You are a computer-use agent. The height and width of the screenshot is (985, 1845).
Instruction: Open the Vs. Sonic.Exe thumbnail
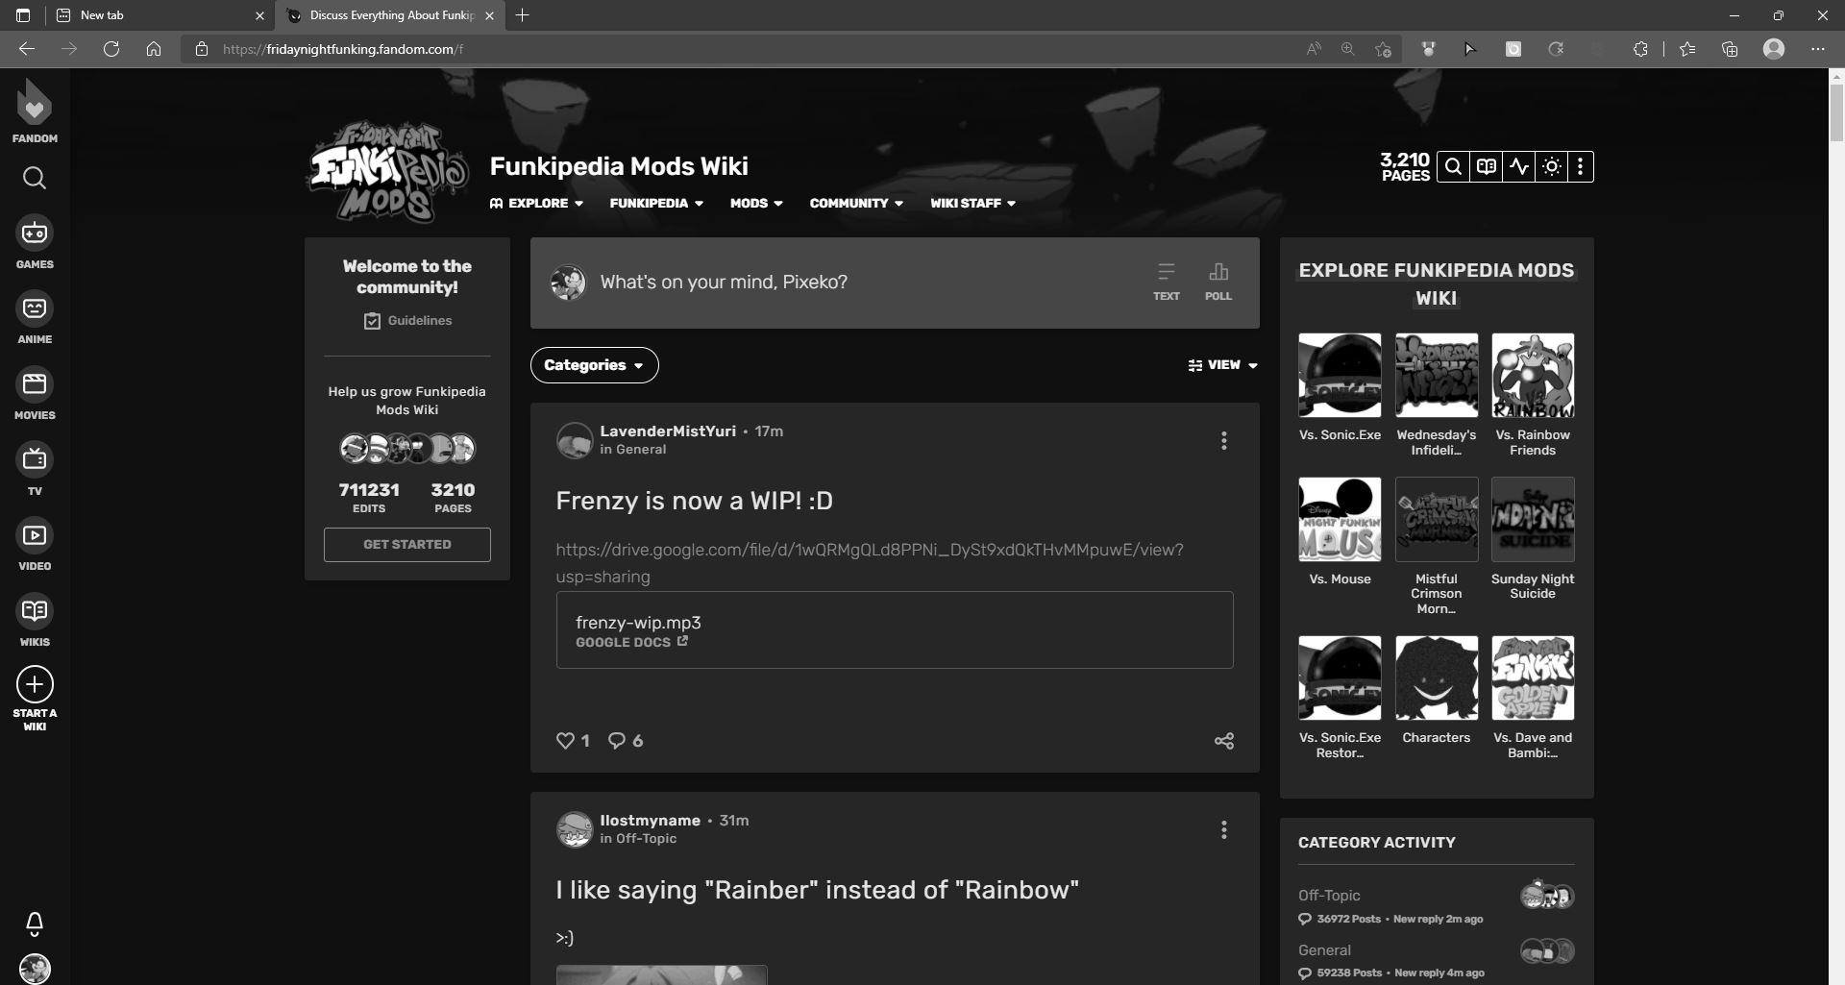[x=1340, y=376]
